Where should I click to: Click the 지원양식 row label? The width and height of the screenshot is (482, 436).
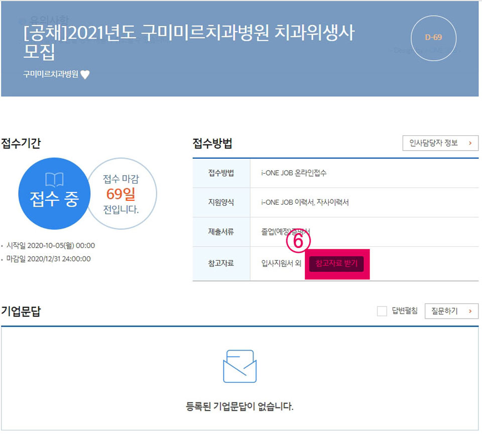221,202
